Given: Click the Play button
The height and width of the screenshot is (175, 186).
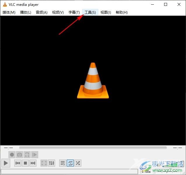Looking at the screenshot, I should click(x=6, y=163).
